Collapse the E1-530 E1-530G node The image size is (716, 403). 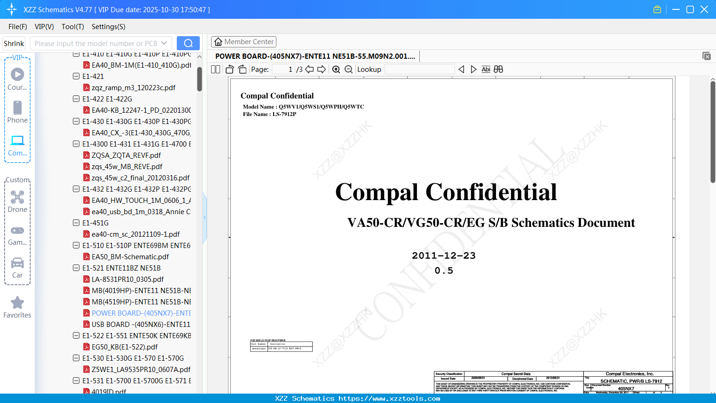click(x=76, y=358)
